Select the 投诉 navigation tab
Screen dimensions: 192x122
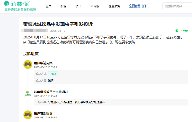(x=63, y=6)
